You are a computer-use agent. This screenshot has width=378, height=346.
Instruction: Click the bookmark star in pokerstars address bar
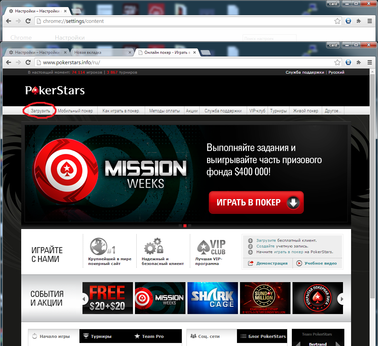337,62
